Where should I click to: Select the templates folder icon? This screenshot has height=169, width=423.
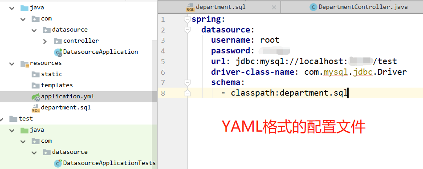tap(36, 85)
